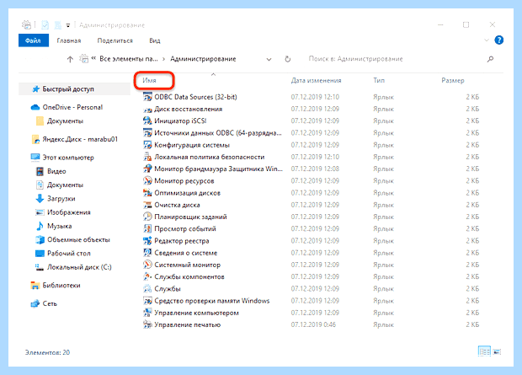
Task: Click the Источники данных ODBC icon
Action: click(147, 133)
